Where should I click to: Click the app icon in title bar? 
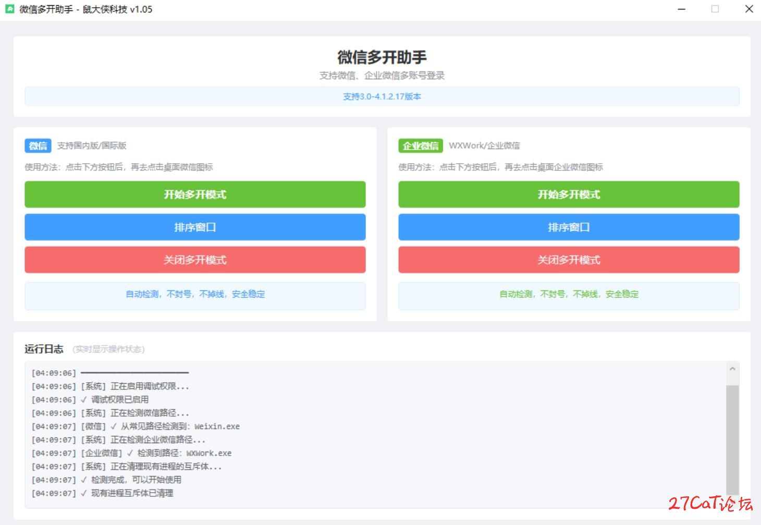[x=9, y=9]
